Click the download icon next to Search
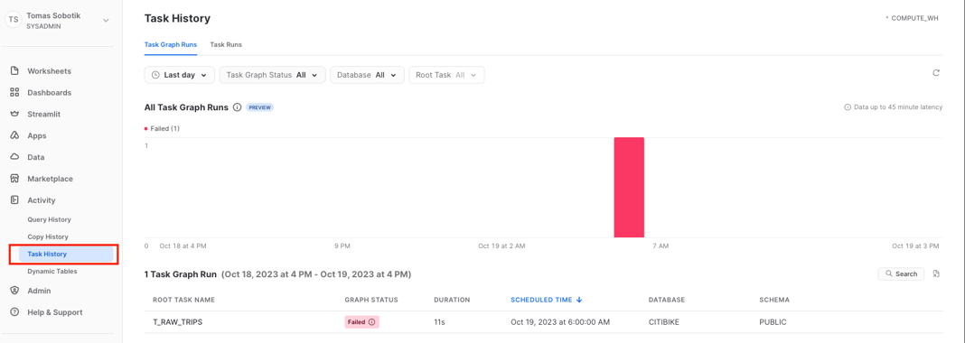This screenshot has height=343, width=965. coord(936,273)
